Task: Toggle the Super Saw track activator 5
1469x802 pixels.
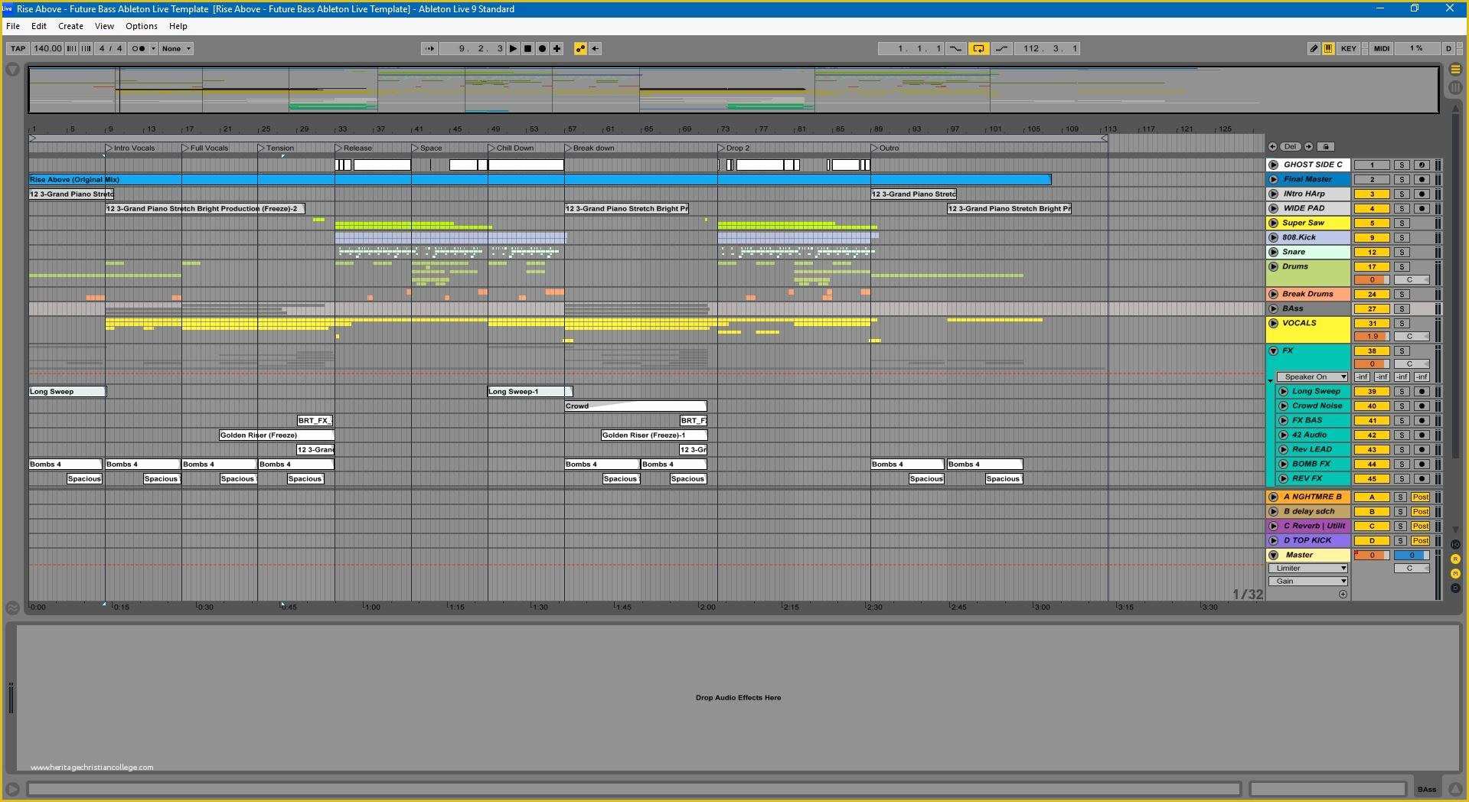Action: 1372,223
